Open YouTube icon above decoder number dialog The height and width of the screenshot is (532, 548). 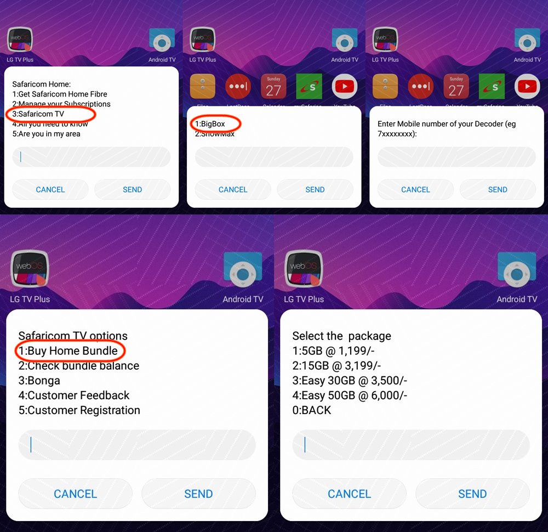[527, 87]
